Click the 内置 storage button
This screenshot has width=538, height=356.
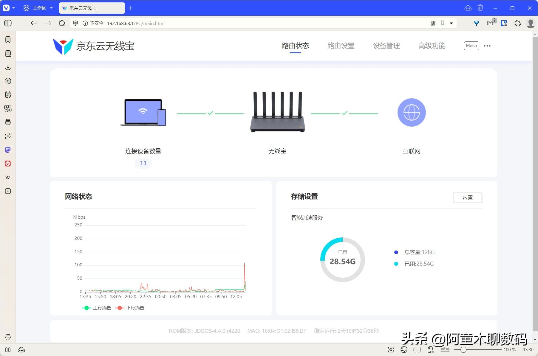tap(468, 198)
